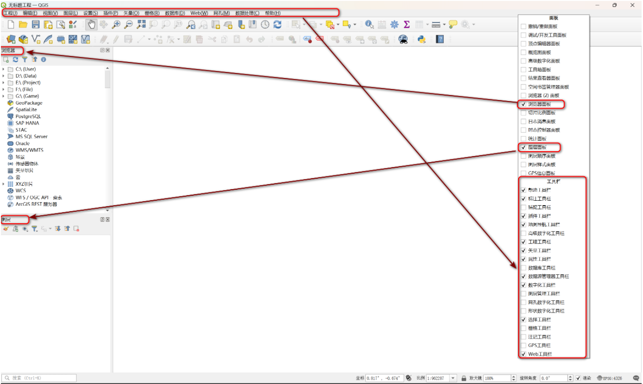Open the 数据处理(C) menu
Screen dimensions: 643x384
(x=247, y=13)
